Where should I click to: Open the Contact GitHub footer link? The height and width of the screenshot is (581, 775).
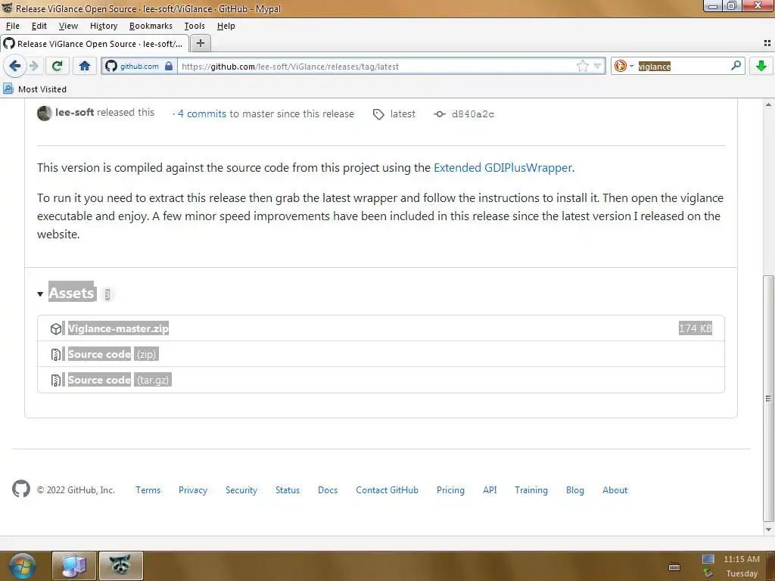(x=387, y=490)
